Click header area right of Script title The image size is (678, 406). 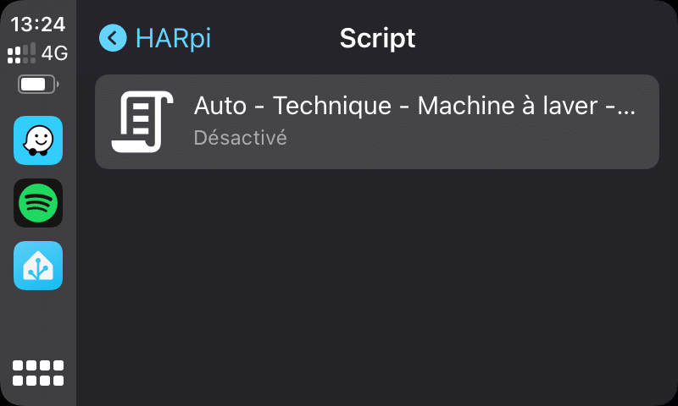(541, 38)
